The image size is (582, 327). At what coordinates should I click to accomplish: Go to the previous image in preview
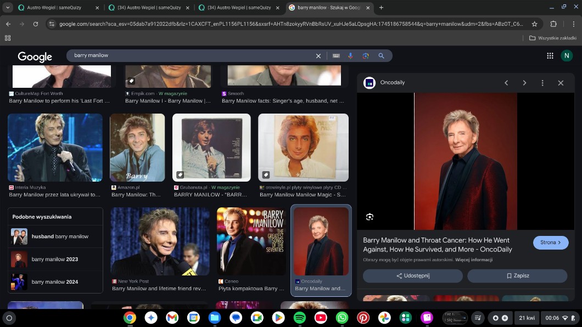pos(506,83)
